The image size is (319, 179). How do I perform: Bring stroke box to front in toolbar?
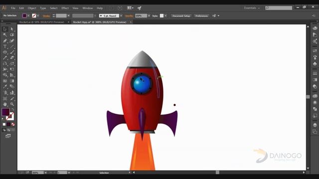(10, 116)
